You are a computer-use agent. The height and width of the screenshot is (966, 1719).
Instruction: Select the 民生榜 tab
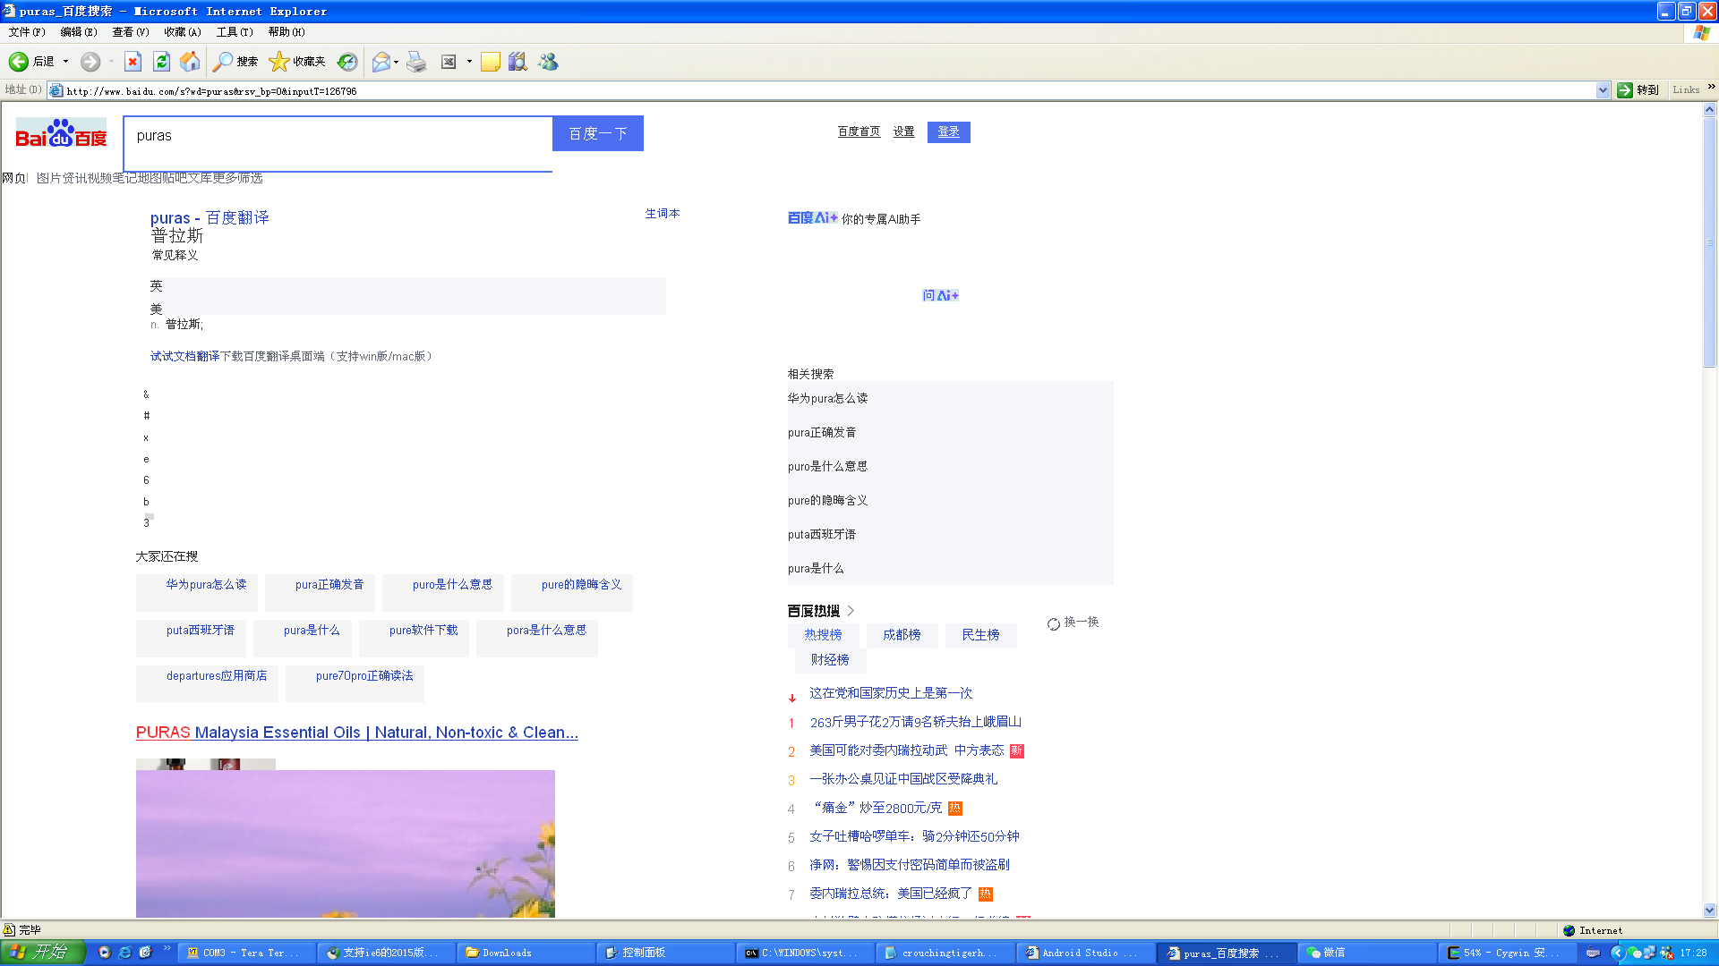pos(980,635)
